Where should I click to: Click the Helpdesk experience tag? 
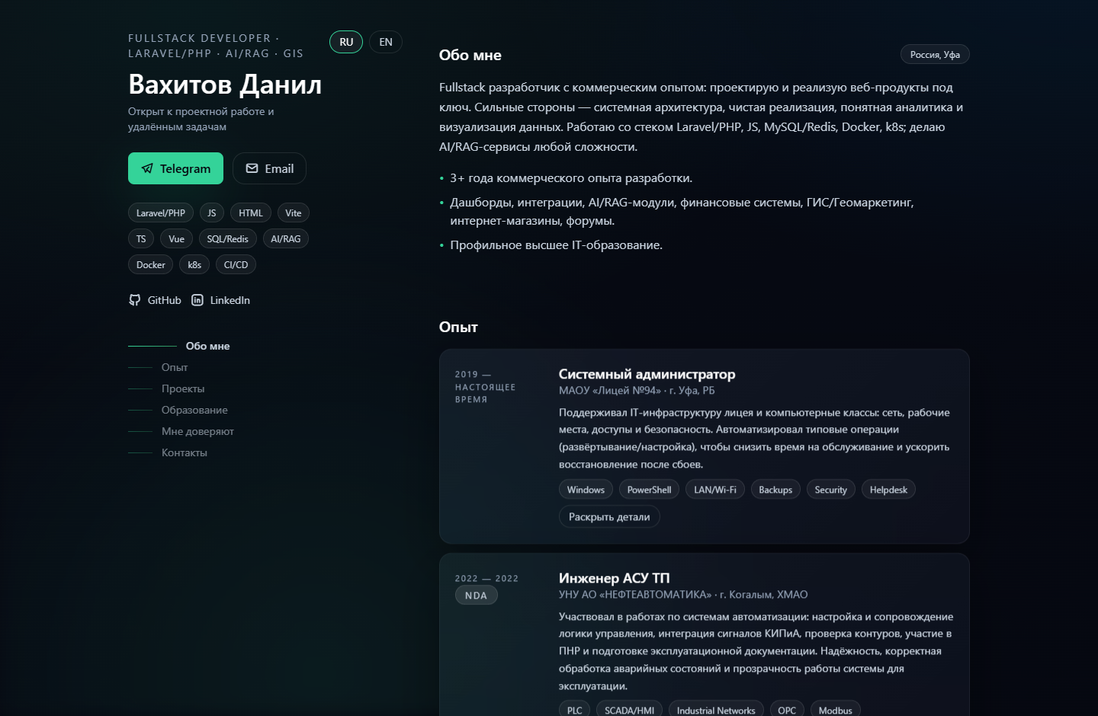coord(888,490)
